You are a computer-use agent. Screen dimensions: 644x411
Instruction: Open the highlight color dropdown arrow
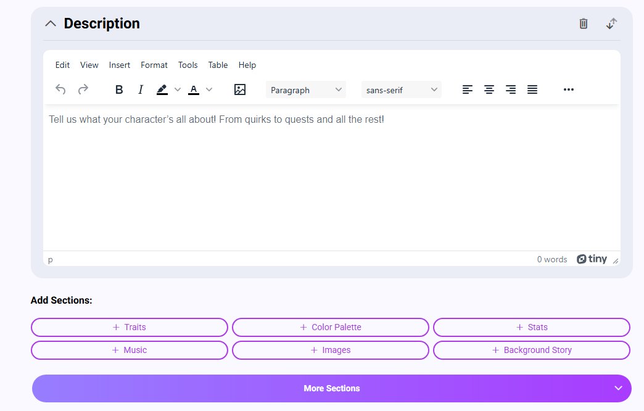(178, 89)
